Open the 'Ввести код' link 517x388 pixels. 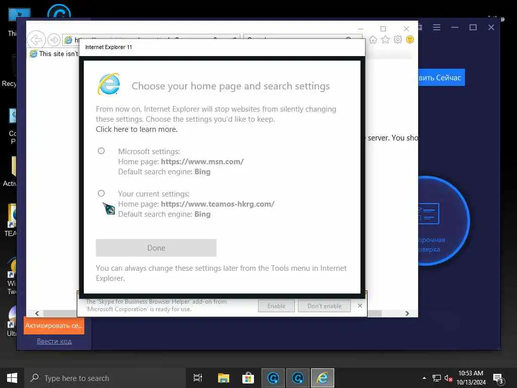tap(54, 341)
